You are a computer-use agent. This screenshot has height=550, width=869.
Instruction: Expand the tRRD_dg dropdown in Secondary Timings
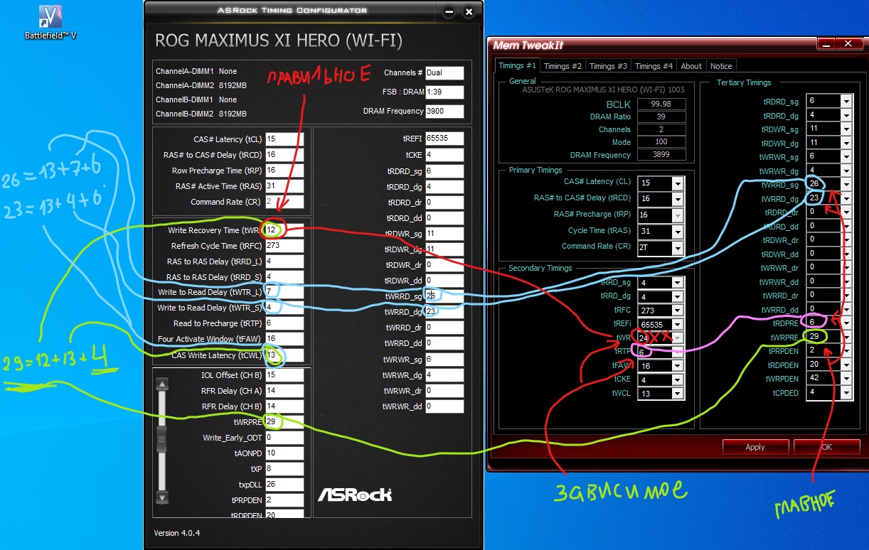click(x=678, y=297)
